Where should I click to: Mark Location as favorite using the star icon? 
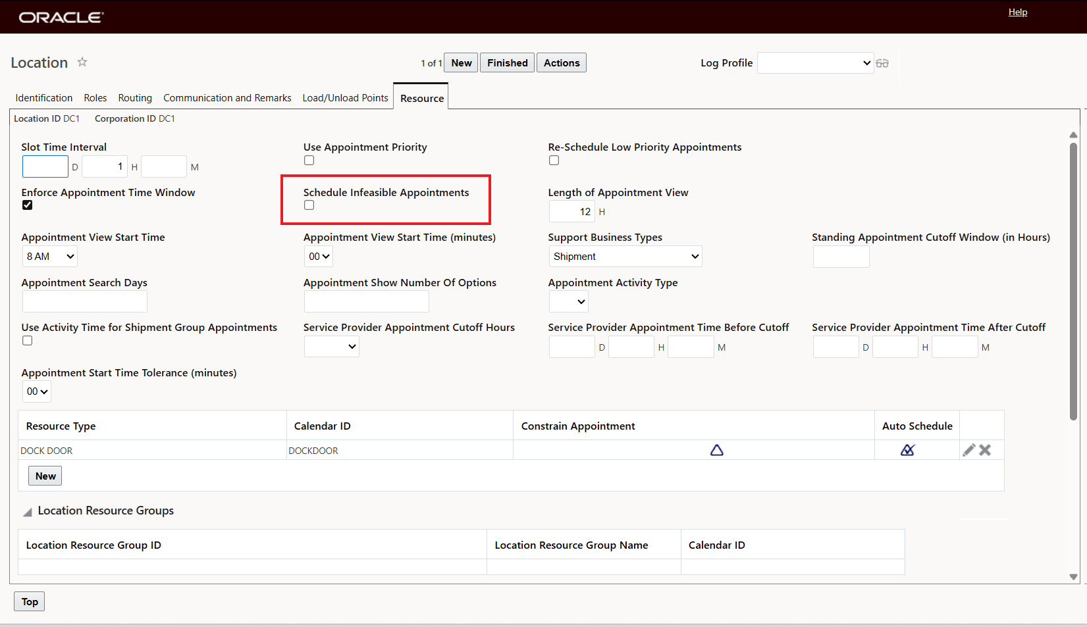82,62
